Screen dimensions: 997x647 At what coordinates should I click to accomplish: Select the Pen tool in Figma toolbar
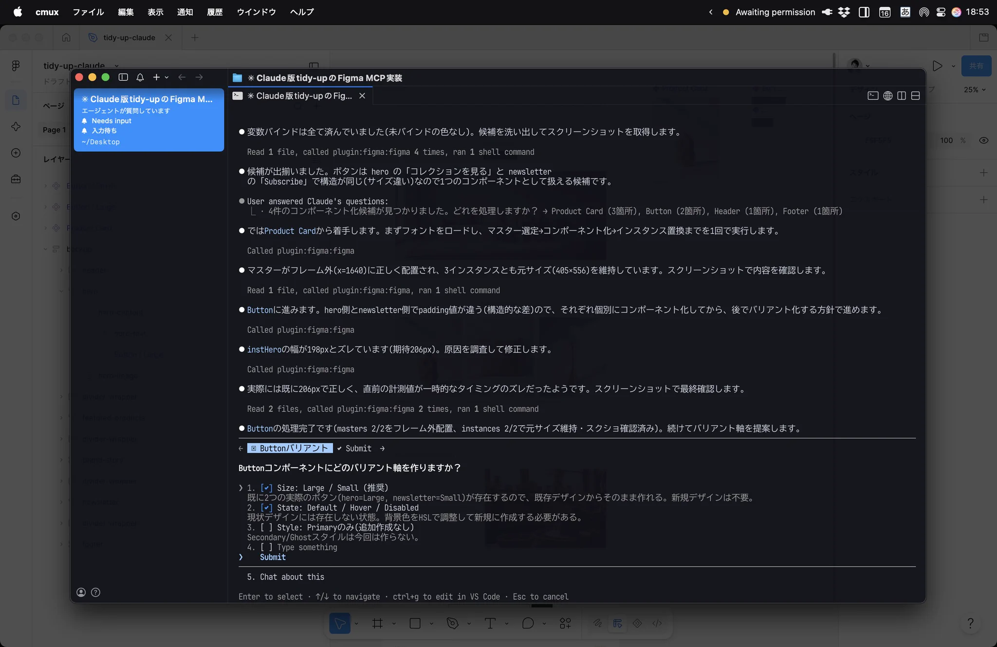coord(453,623)
